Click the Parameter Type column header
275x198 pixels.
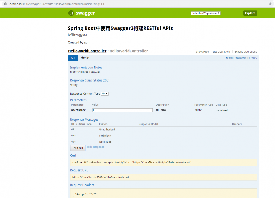(204, 105)
